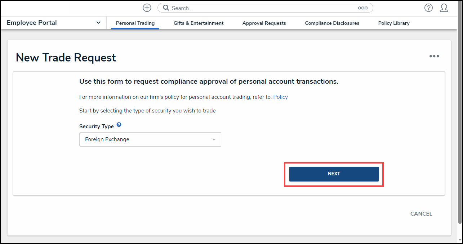This screenshot has width=463, height=244.
Task: Expand the Employee Portal dropdown
Action: point(98,23)
